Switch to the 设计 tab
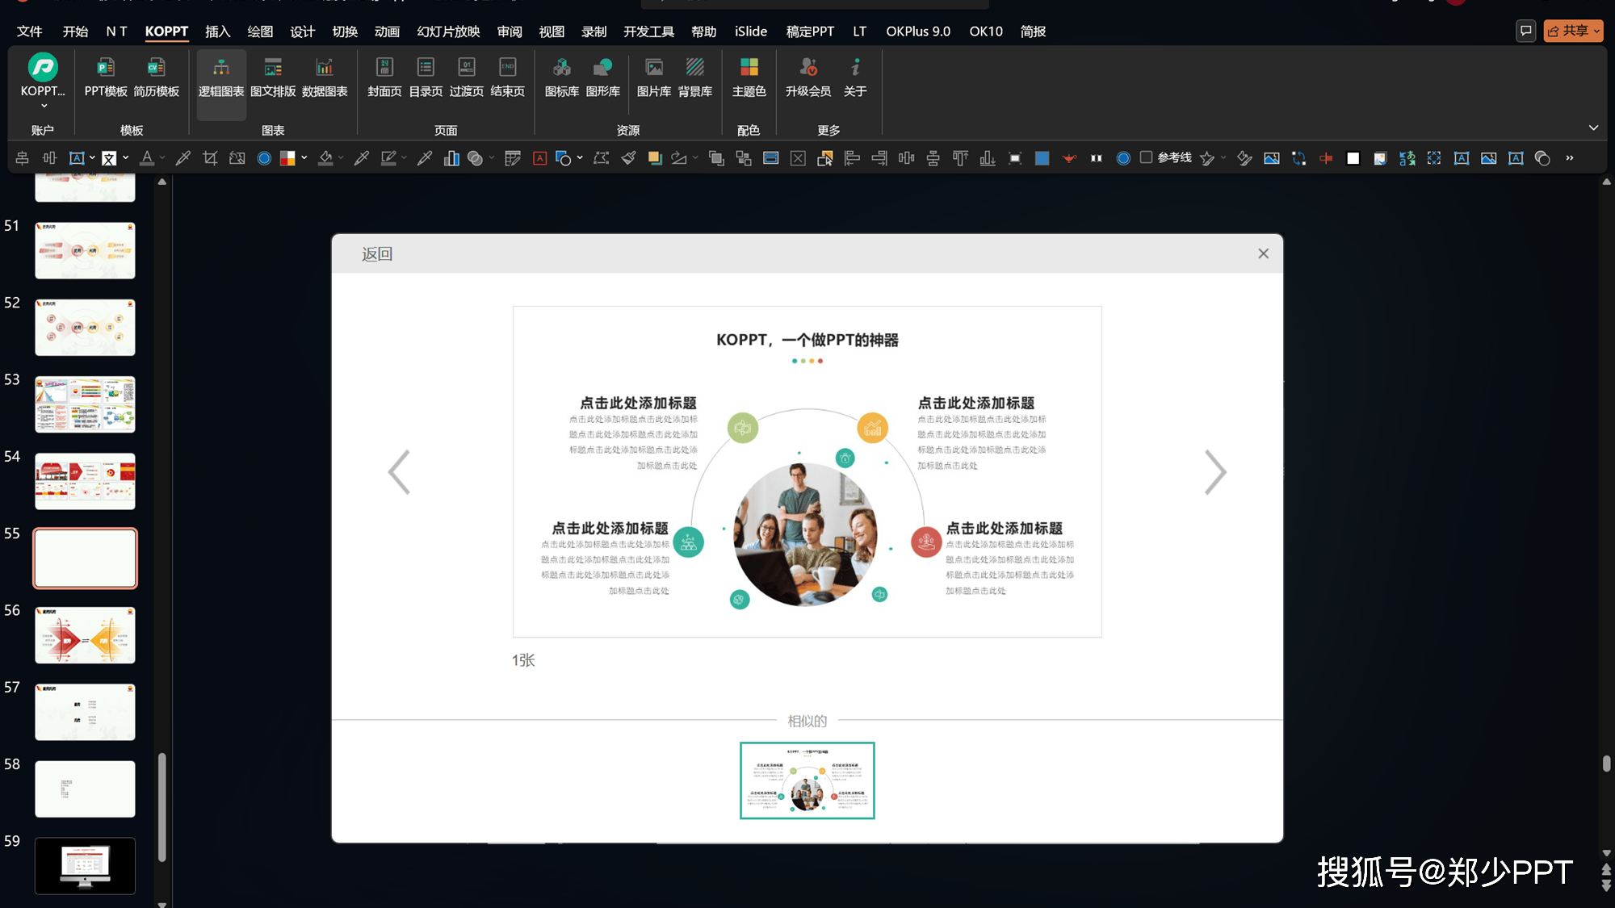The height and width of the screenshot is (908, 1615). [302, 31]
